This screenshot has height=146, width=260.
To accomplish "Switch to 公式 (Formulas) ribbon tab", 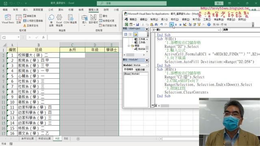I will click(x=50, y=10).
